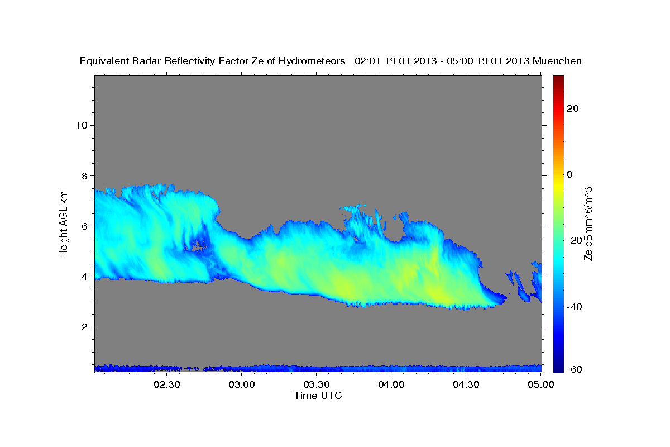Click the height tick label '10'
670x447 pixels.
coord(81,125)
